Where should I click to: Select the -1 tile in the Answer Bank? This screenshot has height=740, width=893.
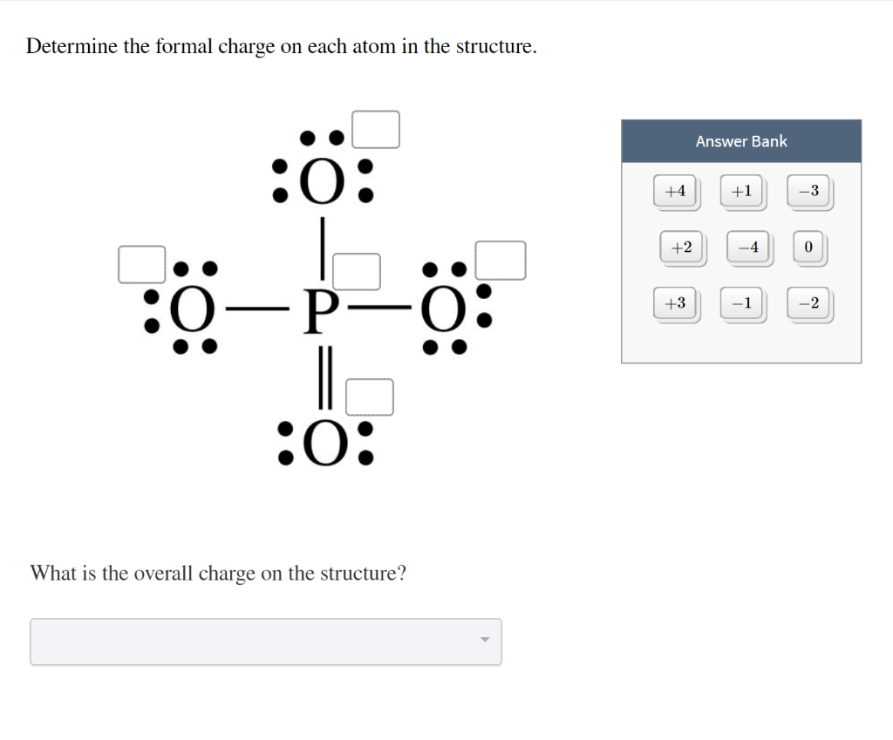point(742,303)
